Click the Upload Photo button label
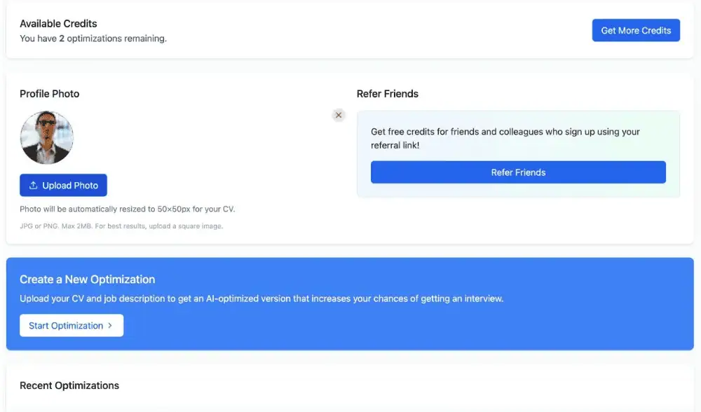This screenshot has height=412, width=701. click(x=70, y=186)
